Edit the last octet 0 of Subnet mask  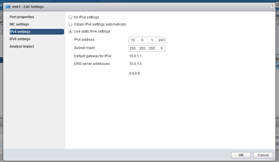(162, 48)
